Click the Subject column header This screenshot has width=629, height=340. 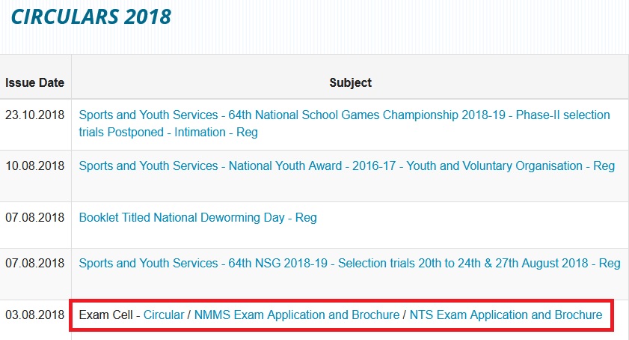click(350, 82)
